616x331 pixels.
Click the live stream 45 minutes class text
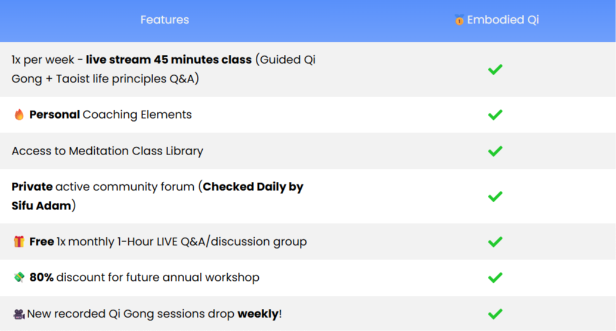pos(169,60)
